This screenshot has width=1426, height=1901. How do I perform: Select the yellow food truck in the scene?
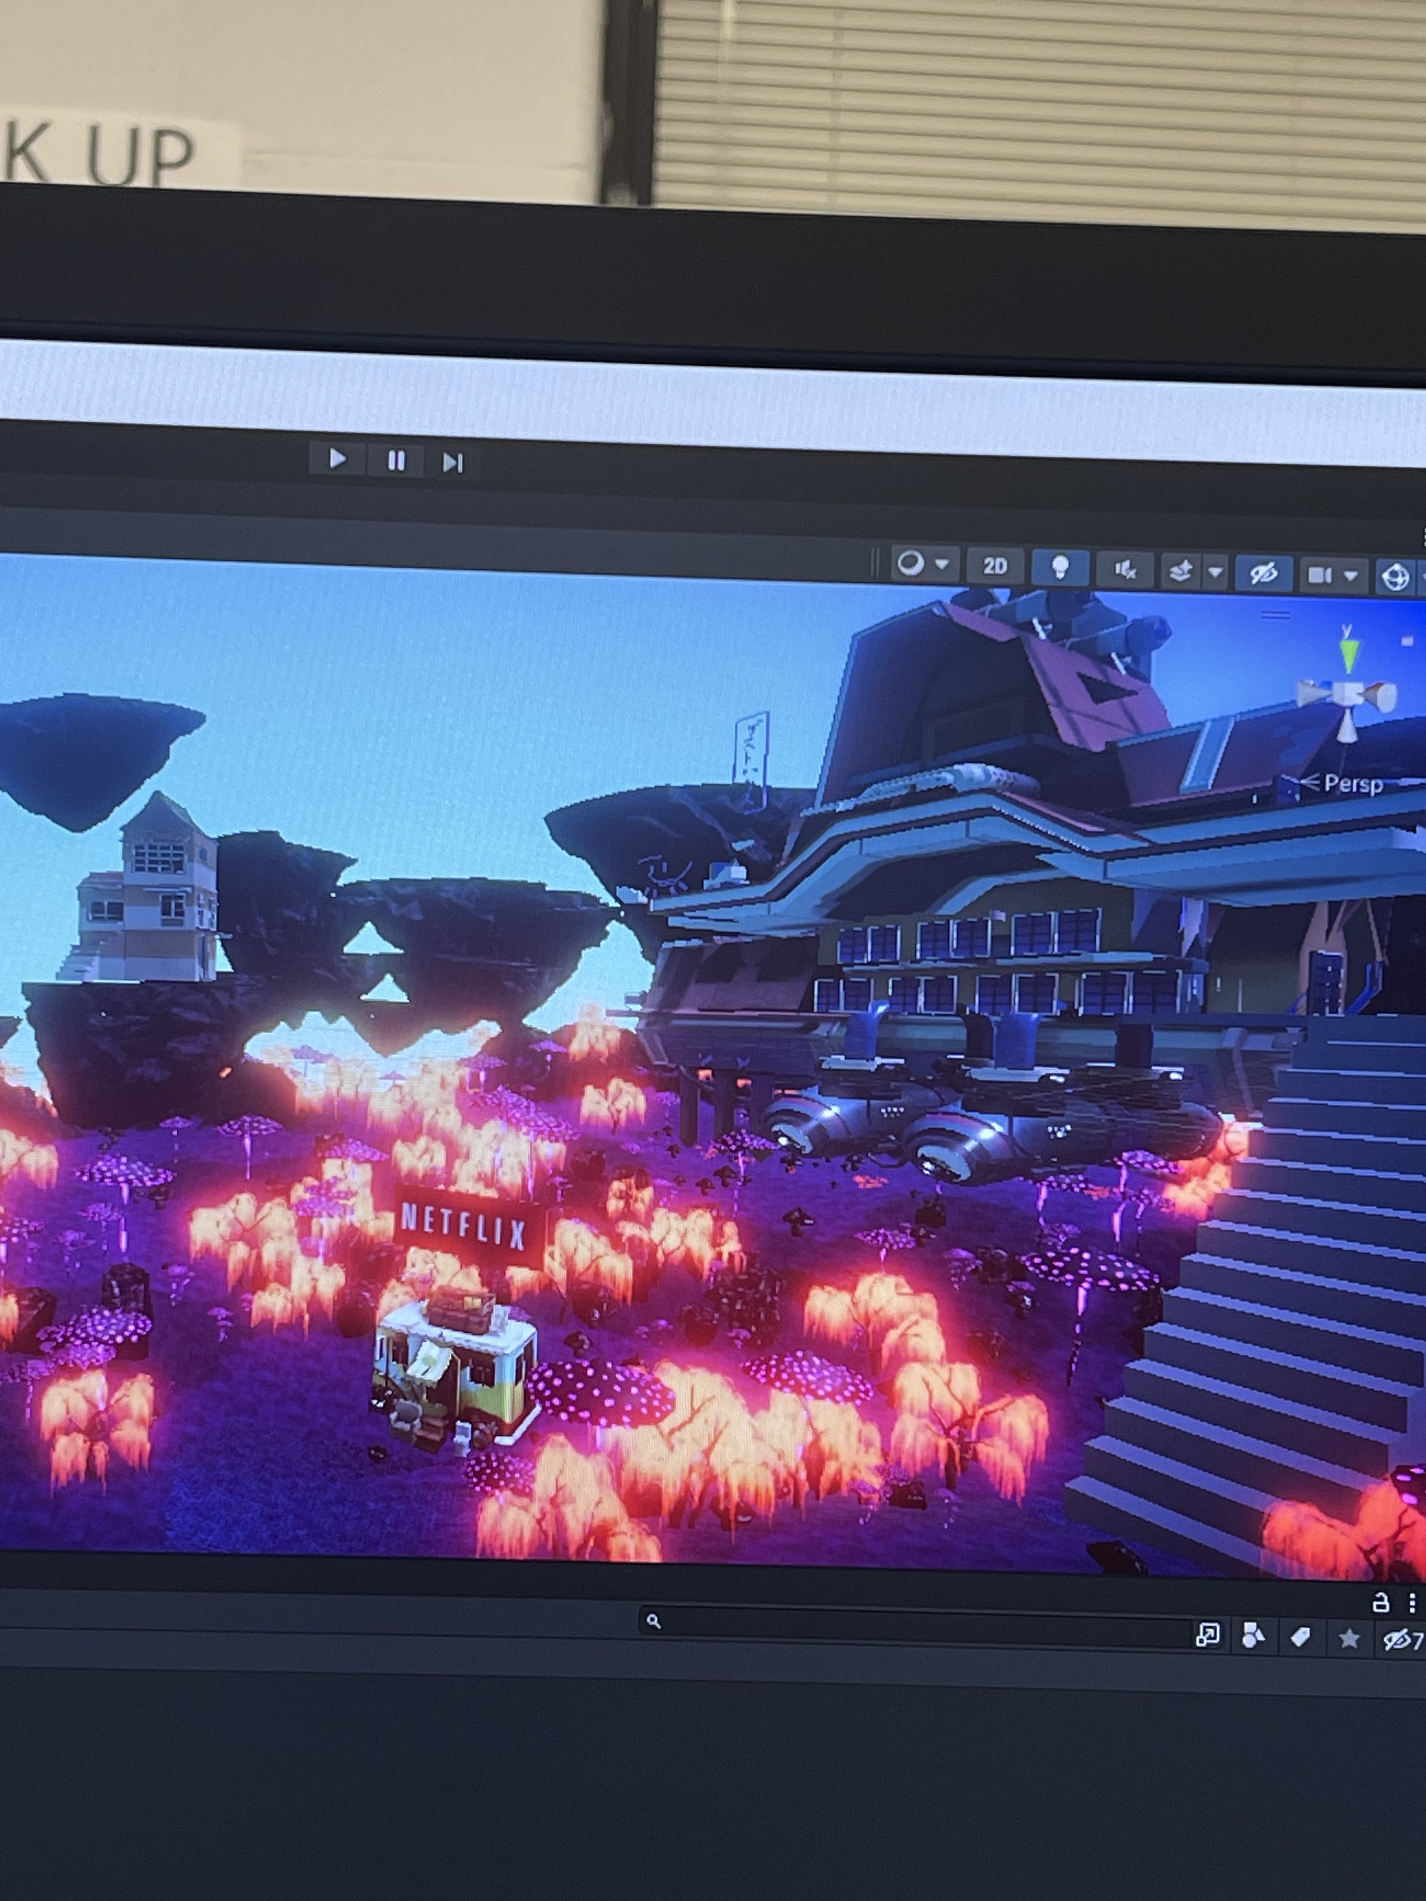[x=455, y=1369]
